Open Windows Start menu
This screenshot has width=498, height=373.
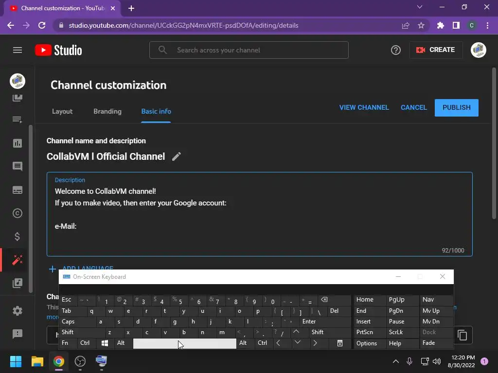pos(16,361)
